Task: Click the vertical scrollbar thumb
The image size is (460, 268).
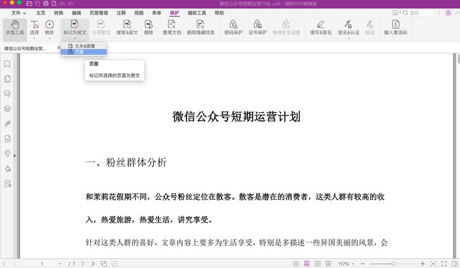Action: pos(458,58)
